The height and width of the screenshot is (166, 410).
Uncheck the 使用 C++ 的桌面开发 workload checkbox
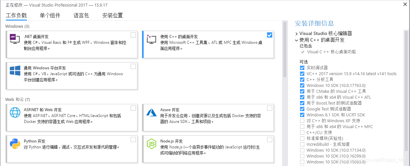(270, 35)
